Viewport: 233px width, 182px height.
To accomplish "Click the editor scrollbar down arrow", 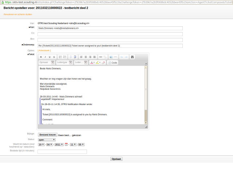I will pos(146,123).
